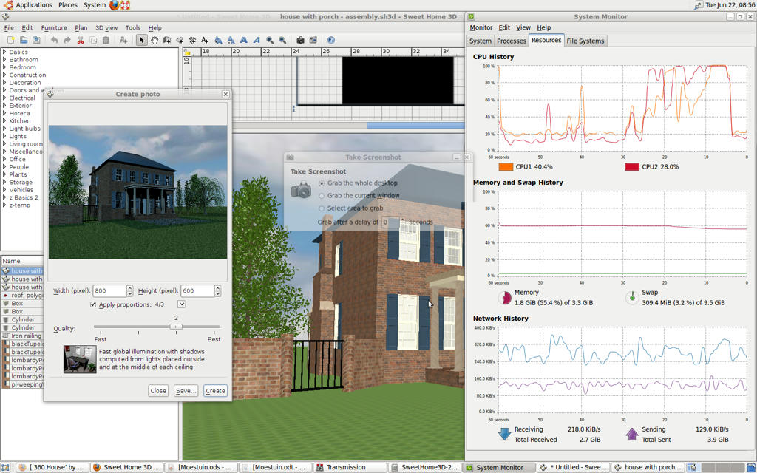
Task: Click the Zoom in magnifier icon
Action: tap(269, 40)
